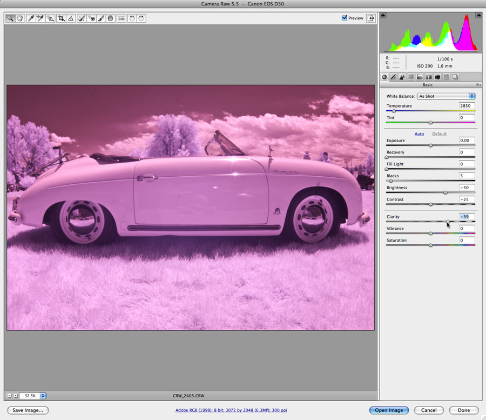
Task: Toggle highlight clipping warning in histogram
Action: point(478,16)
